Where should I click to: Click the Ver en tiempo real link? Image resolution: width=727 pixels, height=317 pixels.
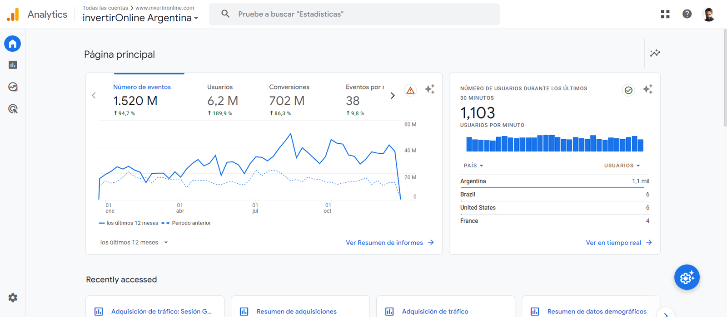pos(619,243)
